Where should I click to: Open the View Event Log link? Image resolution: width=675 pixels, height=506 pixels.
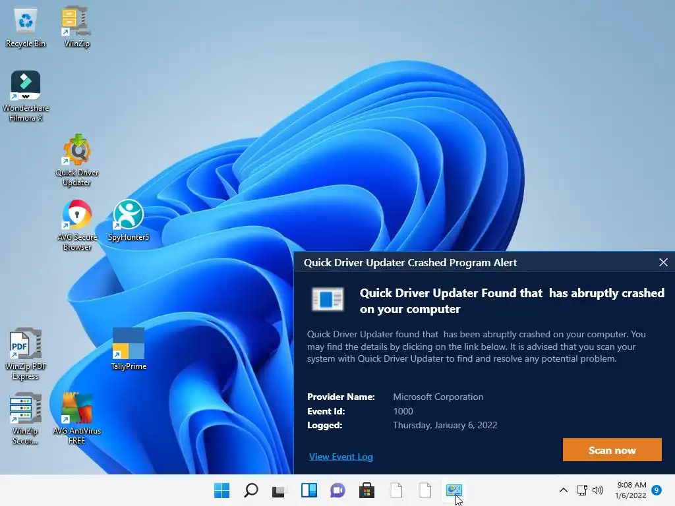pyautogui.click(x=341, y=457)
